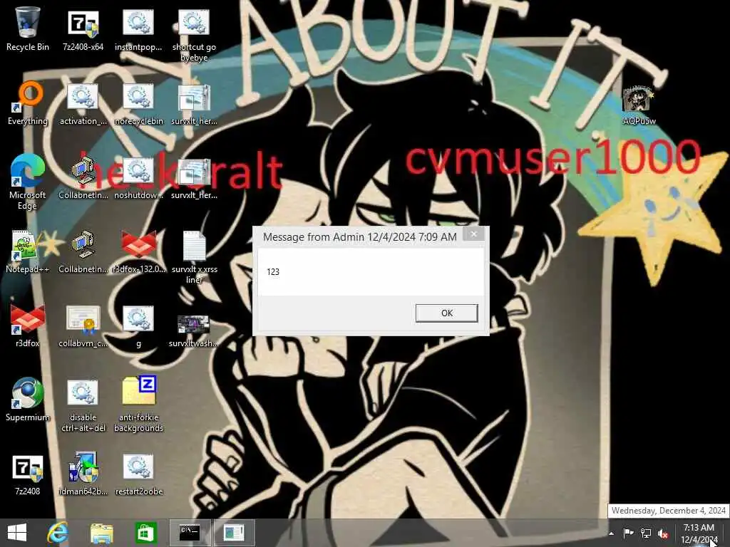
Task: Select the restart2oobe file icon
Action: click(x=138, y=474)
